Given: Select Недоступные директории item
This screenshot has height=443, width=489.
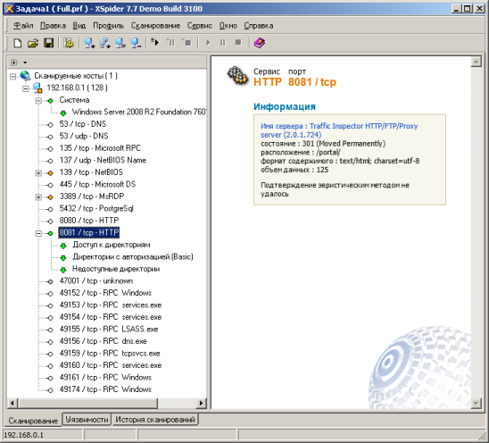Looking at the screenshot, I should [116, 269].
